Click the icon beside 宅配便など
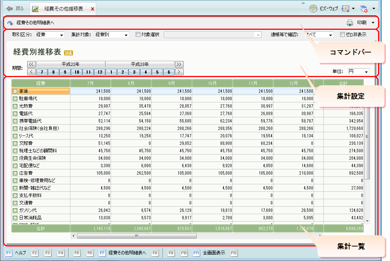Image resolution: width=390 pixels, height=261 pixels. click(15, 166)
